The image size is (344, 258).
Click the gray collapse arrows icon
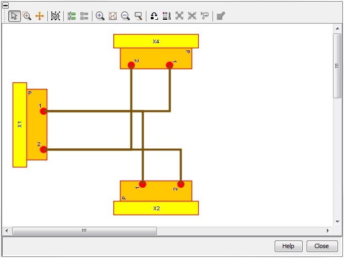192,16
